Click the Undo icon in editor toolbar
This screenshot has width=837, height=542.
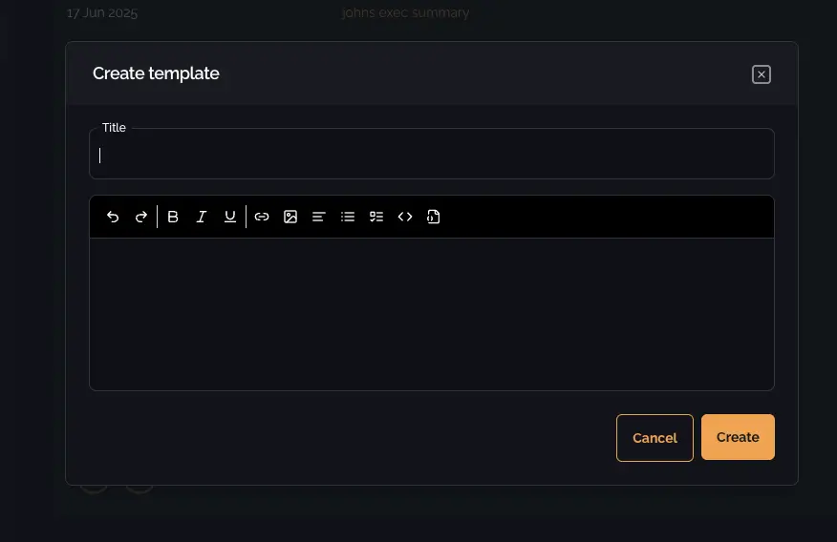(113, 217)
